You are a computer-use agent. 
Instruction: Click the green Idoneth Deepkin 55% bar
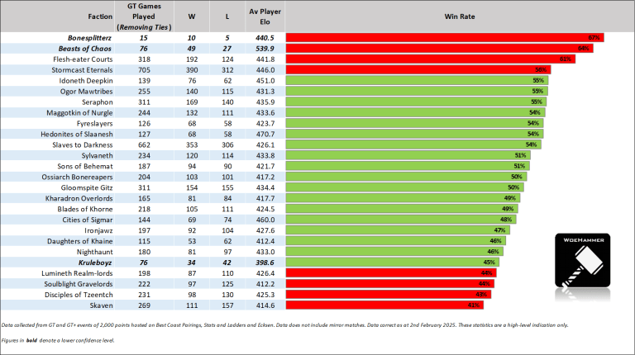[415, 81]
